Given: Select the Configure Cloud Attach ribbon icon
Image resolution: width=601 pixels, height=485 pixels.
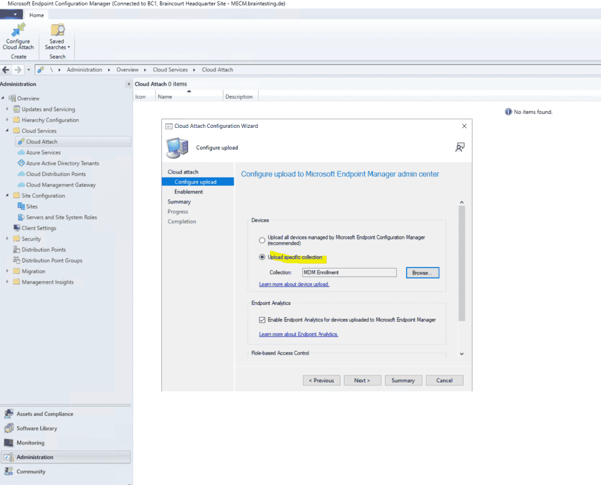Looking at the screenshot, I should coord(18,36).
